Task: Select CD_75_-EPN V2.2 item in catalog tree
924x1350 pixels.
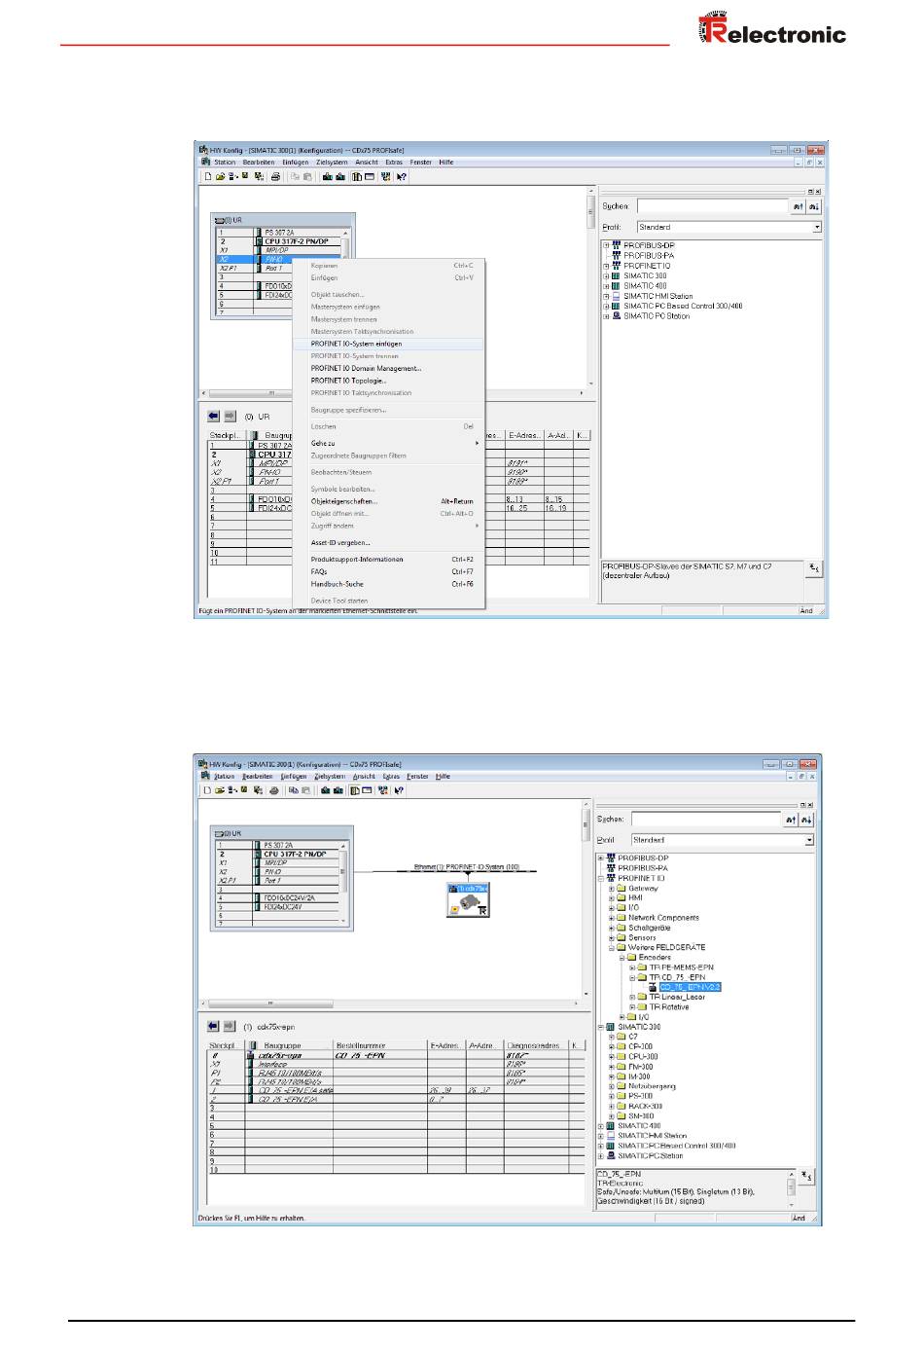Action: pyautogui.click(x=690, y=987)
